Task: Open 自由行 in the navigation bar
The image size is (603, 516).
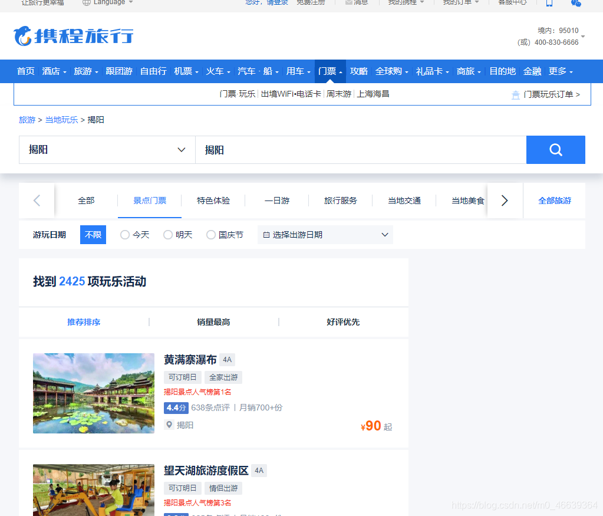Action: pos(153,71)
